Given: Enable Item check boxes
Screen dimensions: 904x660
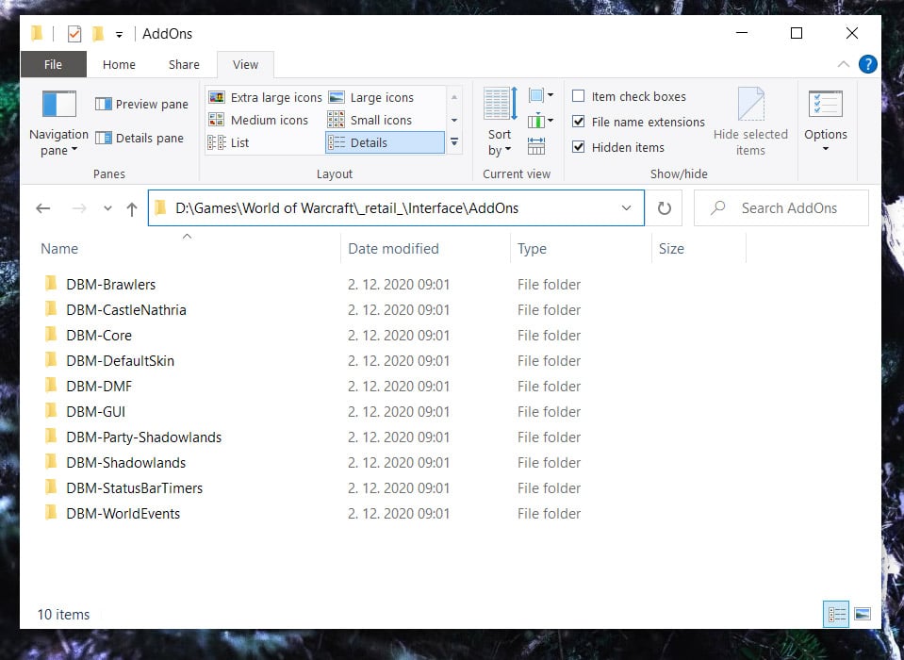Looking at the screenshot, I should [629, 96].
